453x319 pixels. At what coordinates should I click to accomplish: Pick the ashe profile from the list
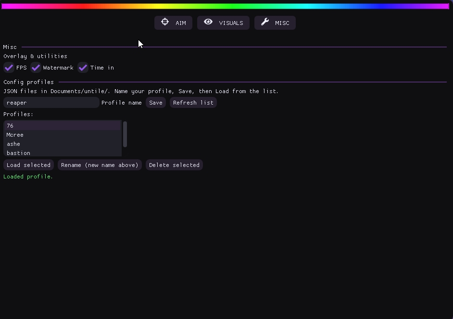[x=63, y=144]
